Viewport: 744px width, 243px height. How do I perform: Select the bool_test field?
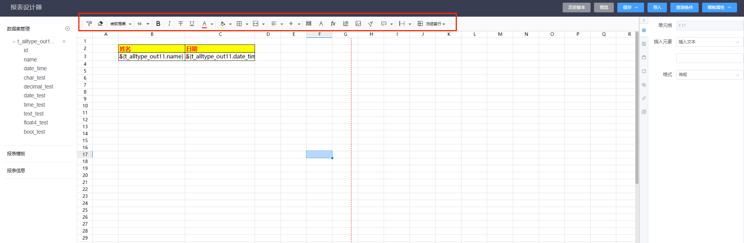pyautogui.click(x=34, y=132)
